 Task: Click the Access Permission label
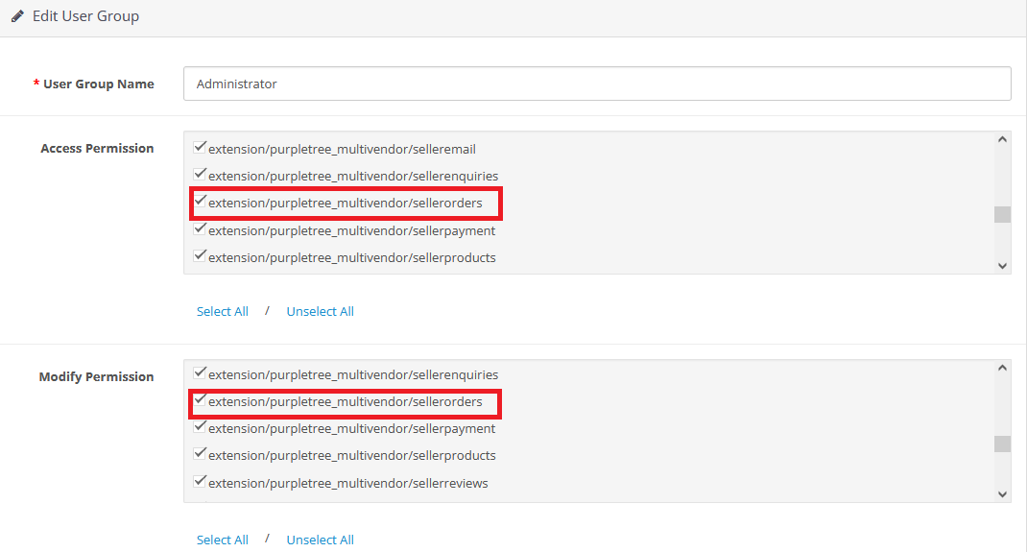click(97, 149)
